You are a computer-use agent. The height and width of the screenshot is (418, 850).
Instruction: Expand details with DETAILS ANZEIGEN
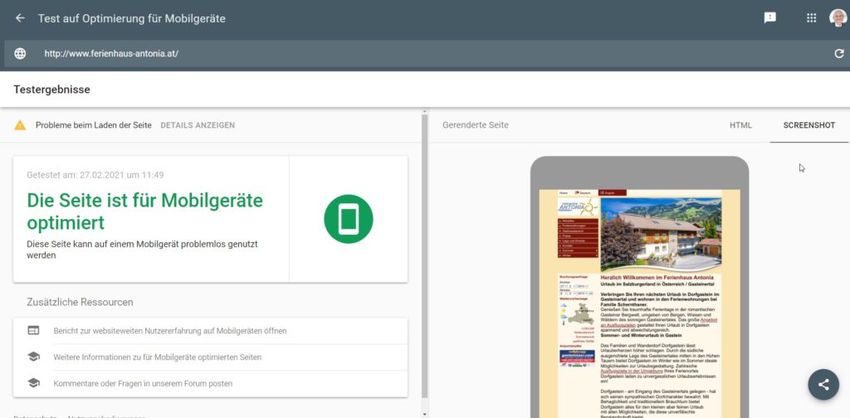198,125
